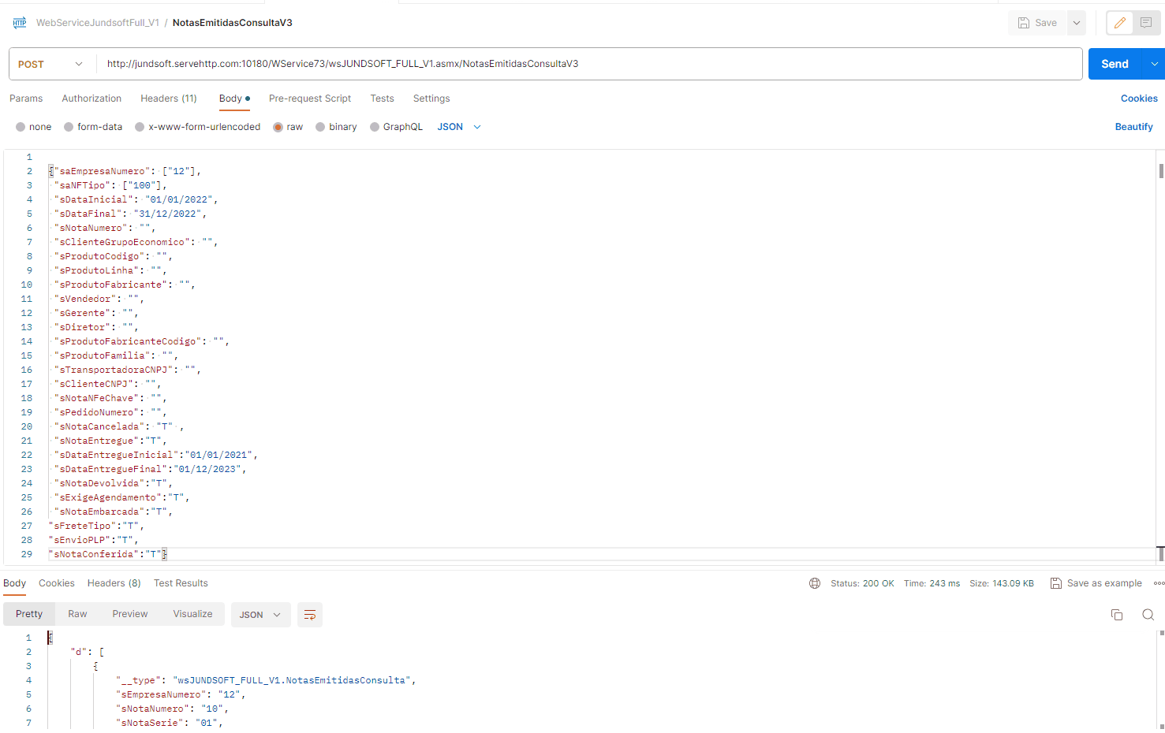Click the HTTP request icon beside breadcrumb
The height and width of the screenshot is (733, 1165).
point(20,23)
